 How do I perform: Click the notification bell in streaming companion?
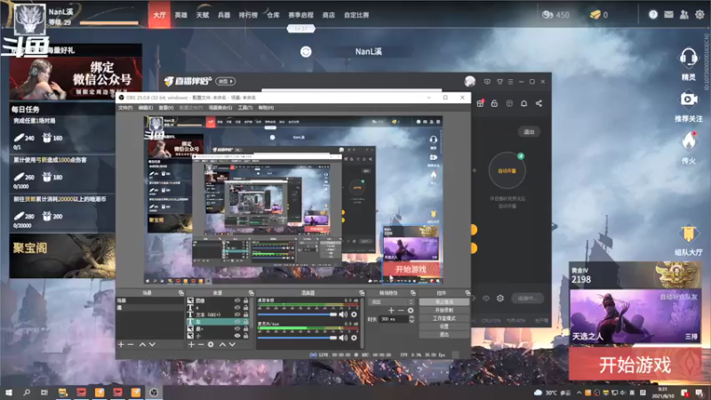523,103
